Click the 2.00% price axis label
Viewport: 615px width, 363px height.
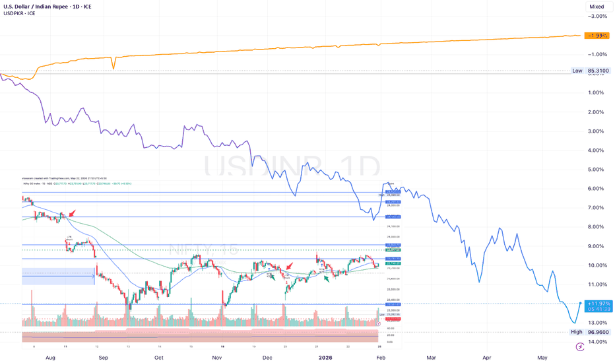click(x=596, y=112)
